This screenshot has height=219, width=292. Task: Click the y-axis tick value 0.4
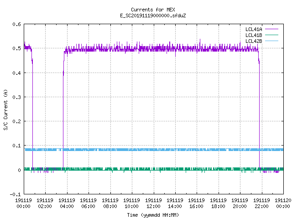tap(16, 73)
